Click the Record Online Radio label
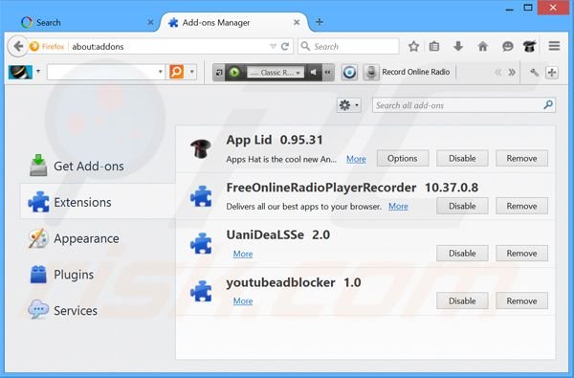574x378 pixels. tap(416, 72)
